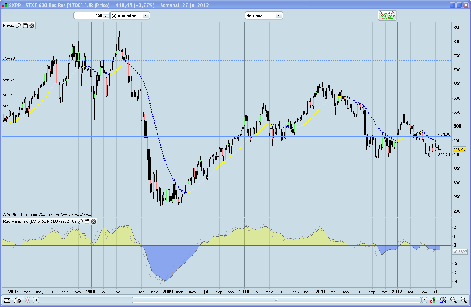Remove the RSc Mansfield indicator panel
This screenshot has height=307, width=471.
[x=94, y=222]
